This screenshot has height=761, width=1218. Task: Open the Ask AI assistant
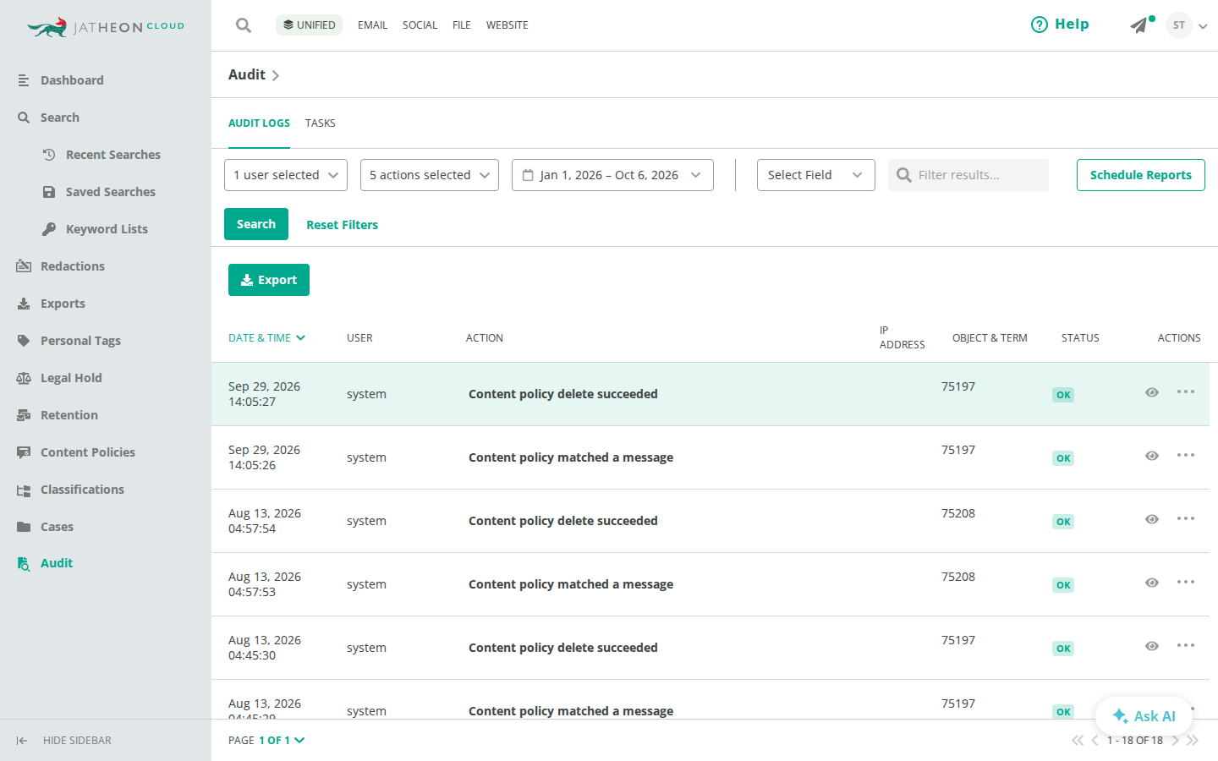(1144, 716)
